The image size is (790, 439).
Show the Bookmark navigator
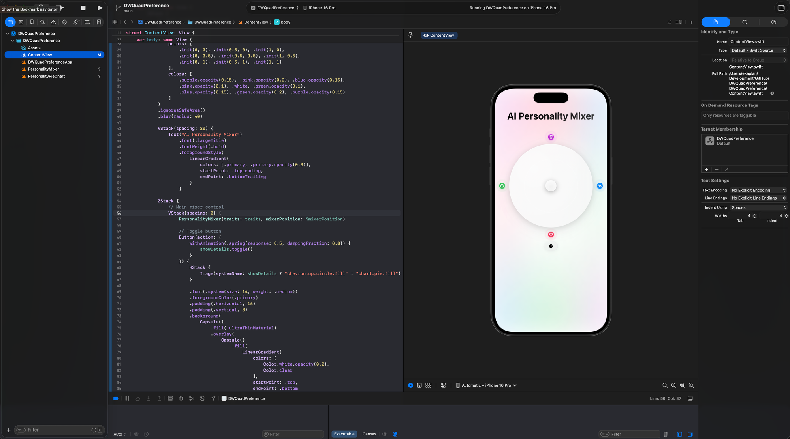(32, 22)
